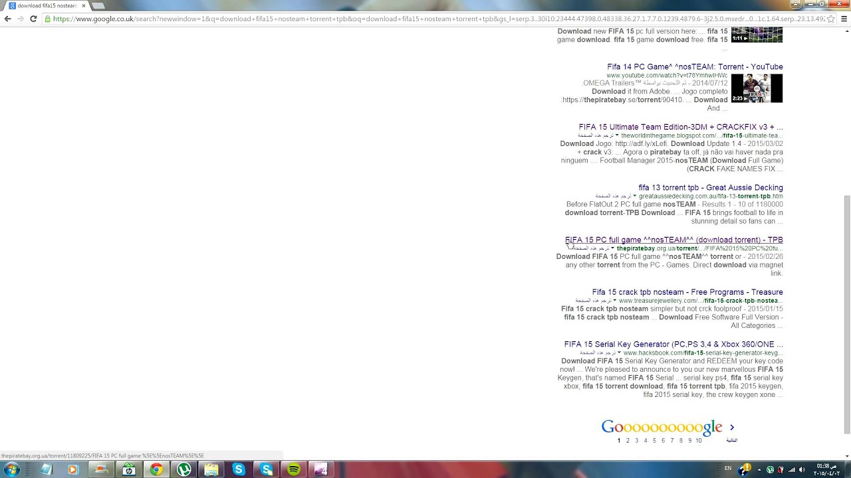Close the 'download fifa15 nosteam' tab
The image size is (851, 478).
click(x=84, y=5)
